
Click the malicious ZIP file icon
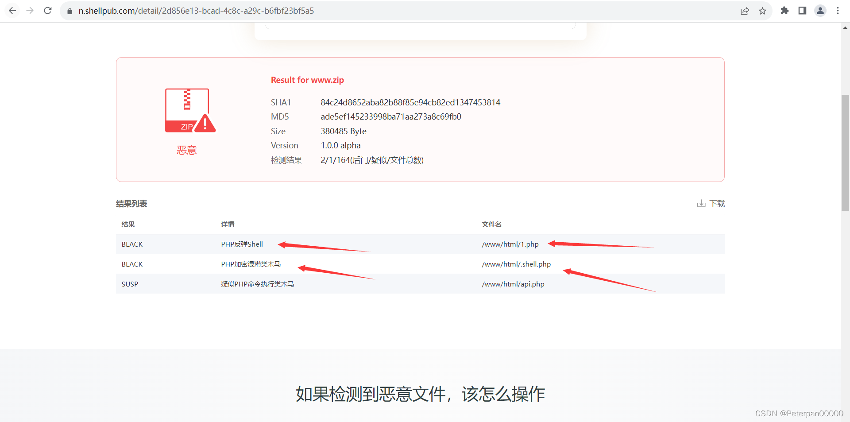pos(190,110)
